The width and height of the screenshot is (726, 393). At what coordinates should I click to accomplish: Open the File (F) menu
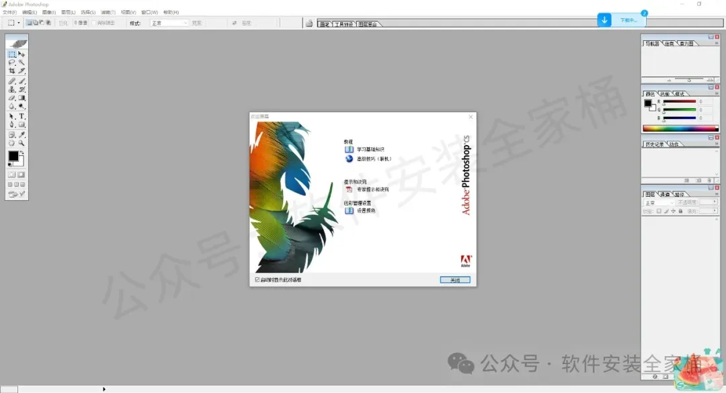(x=9, y=12)
